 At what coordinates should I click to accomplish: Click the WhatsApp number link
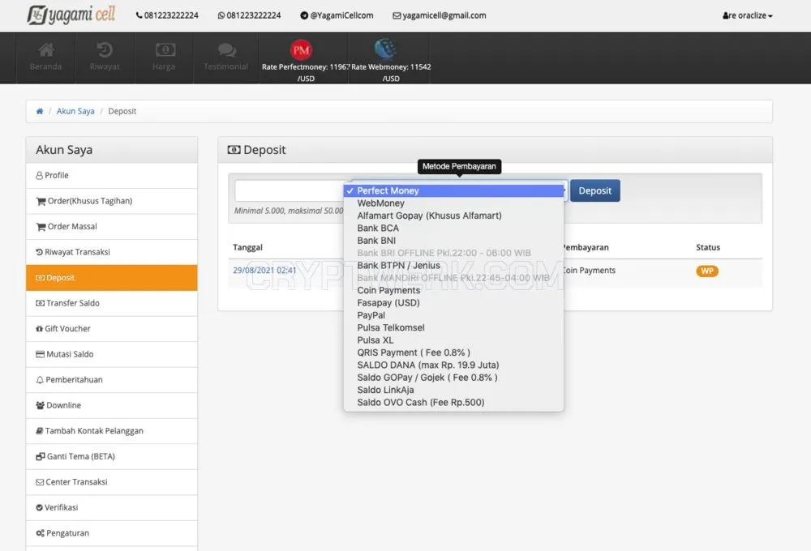click(249, 15)
